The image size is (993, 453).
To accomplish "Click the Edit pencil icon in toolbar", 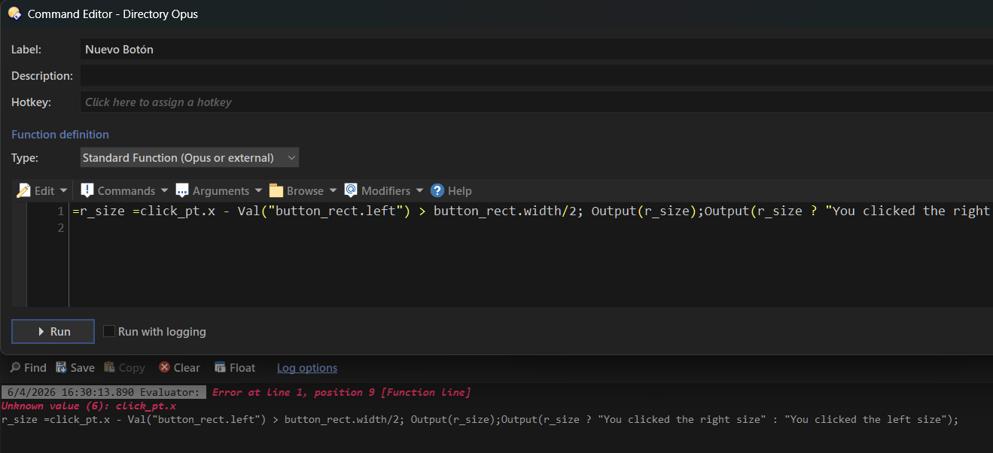I will click(x=23, y=190).
